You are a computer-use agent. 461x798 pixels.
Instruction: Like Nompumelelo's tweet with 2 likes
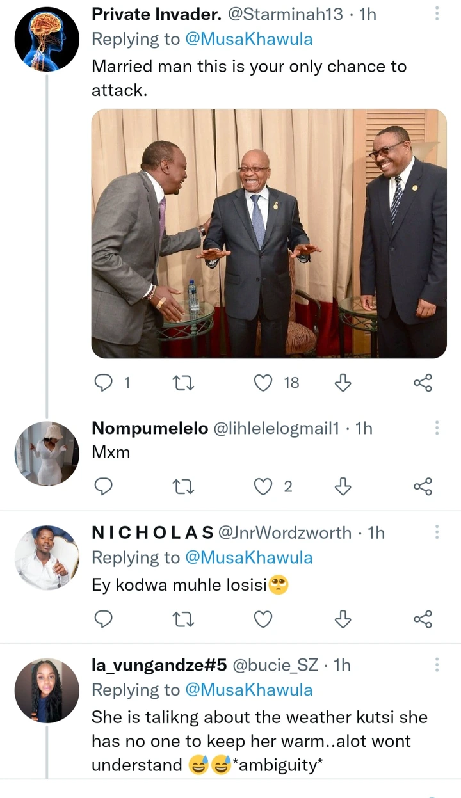tap(263, 487)
